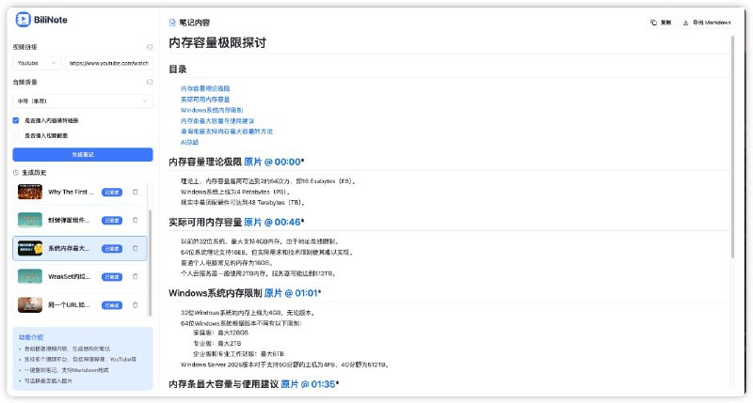753x403 pixels.
Task: Click the 内存容量极限探讨 note title
Action: pos(217,43)
